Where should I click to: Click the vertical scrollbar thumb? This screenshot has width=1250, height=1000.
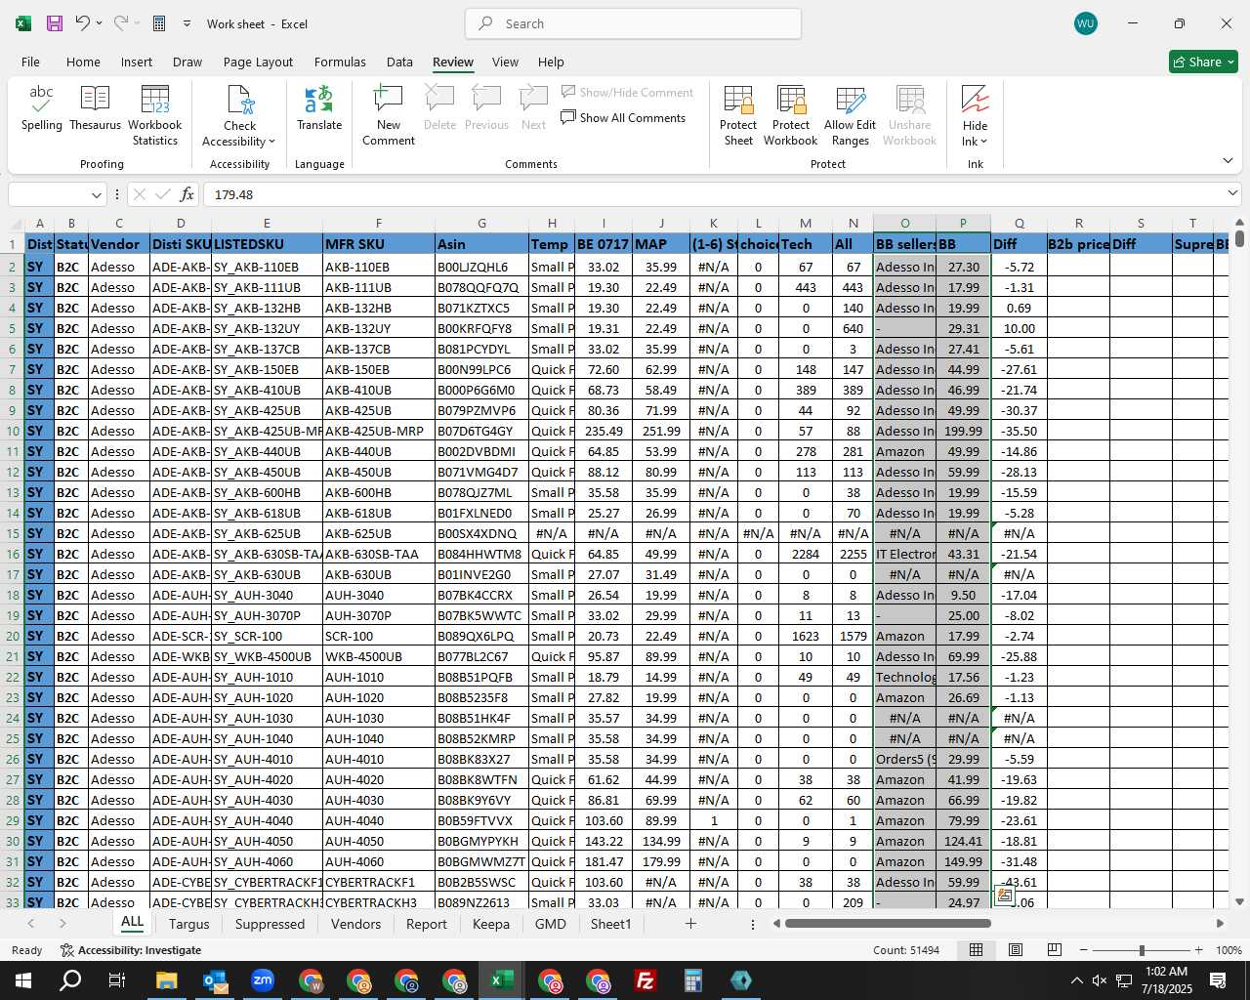click(1239, 237)
